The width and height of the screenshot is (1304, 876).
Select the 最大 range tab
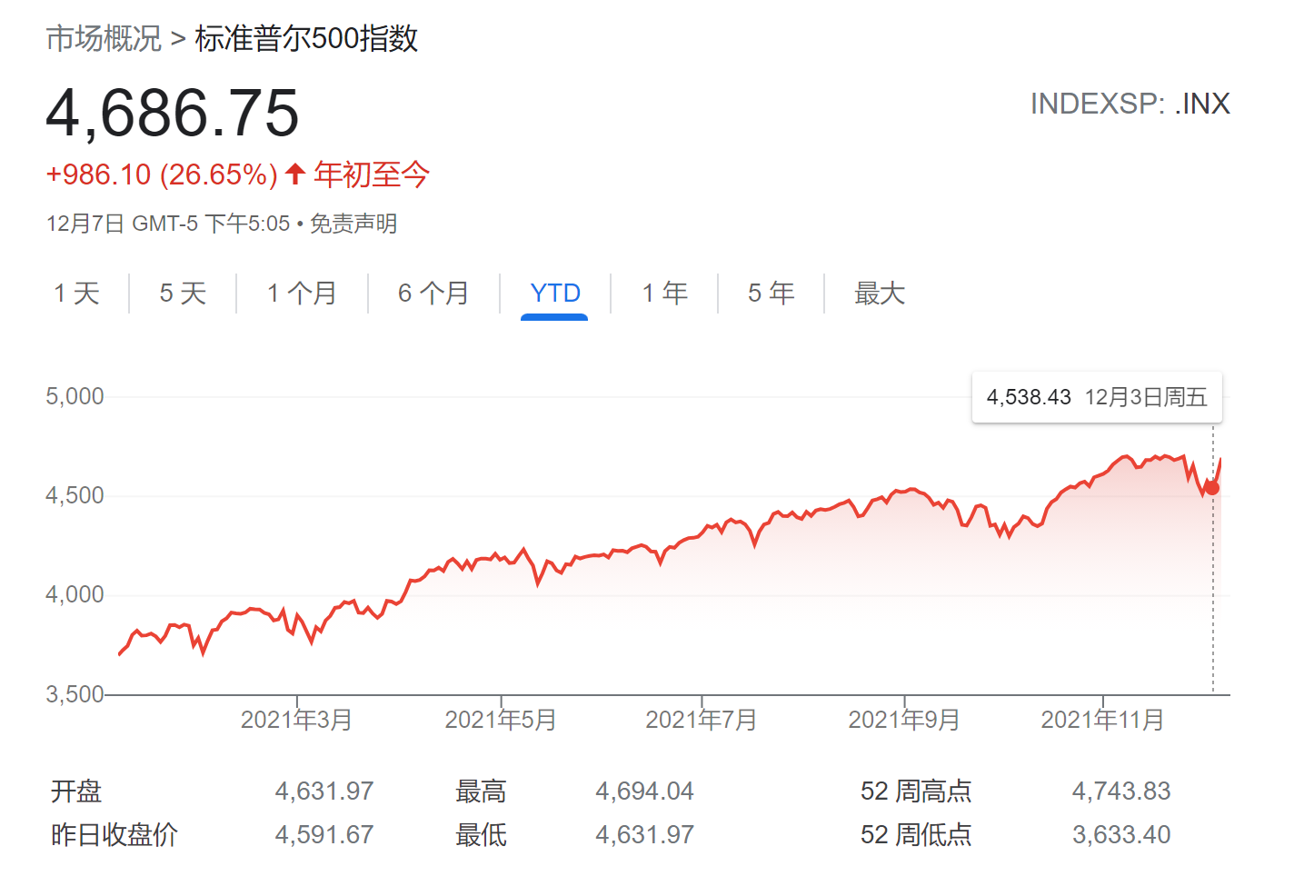[880, 293]
